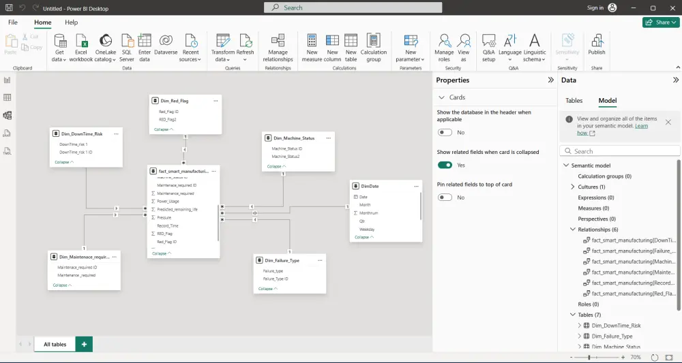The height and width of the screenshot is (363, 682).
Task: Dismiss the info banner in Data pane
Action: (x=668, y=123)
